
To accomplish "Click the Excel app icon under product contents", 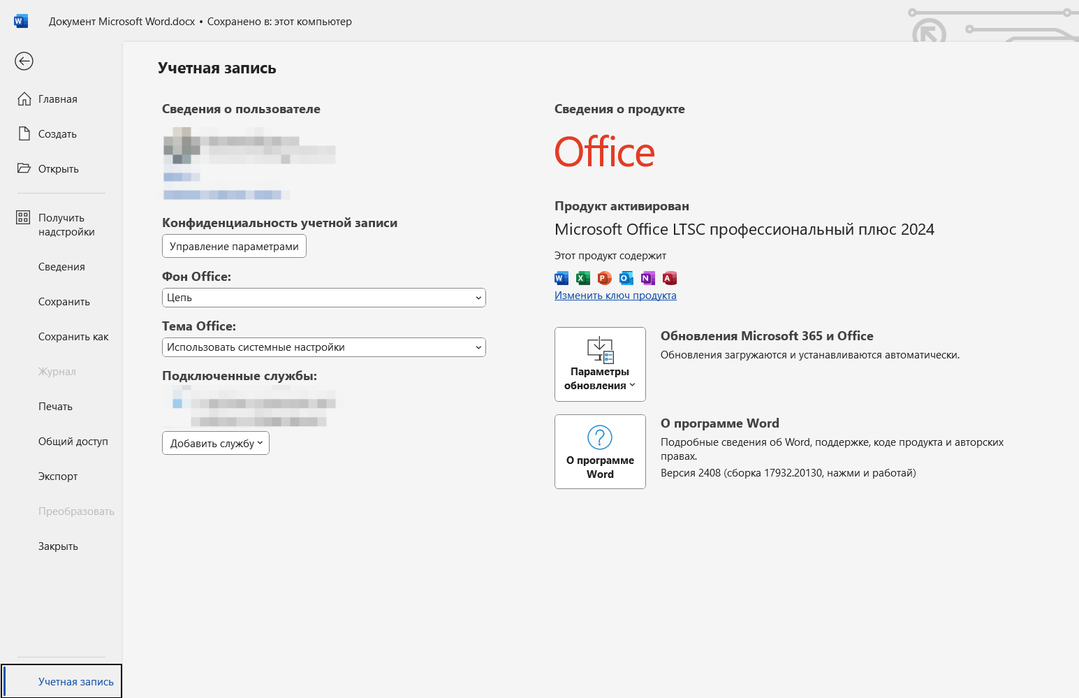I will (583, 278).
